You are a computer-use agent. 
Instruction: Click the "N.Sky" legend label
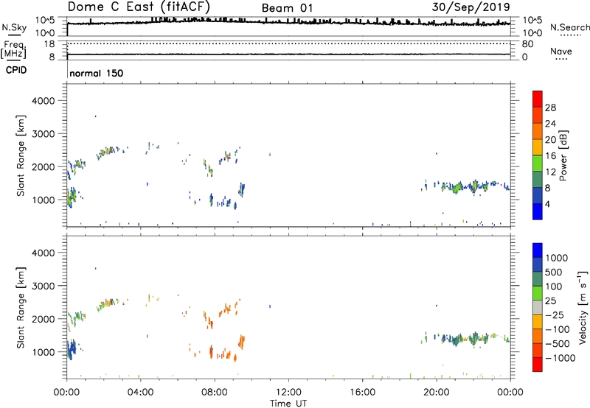14,27
